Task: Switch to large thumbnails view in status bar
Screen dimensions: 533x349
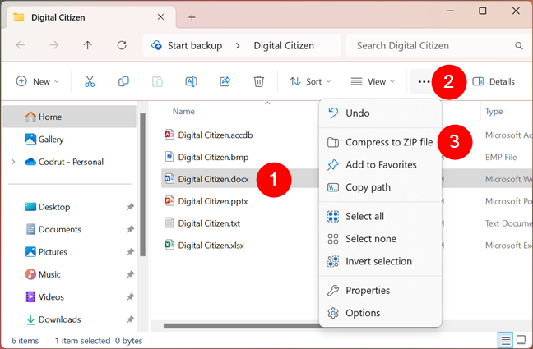Action: point(521,340)
